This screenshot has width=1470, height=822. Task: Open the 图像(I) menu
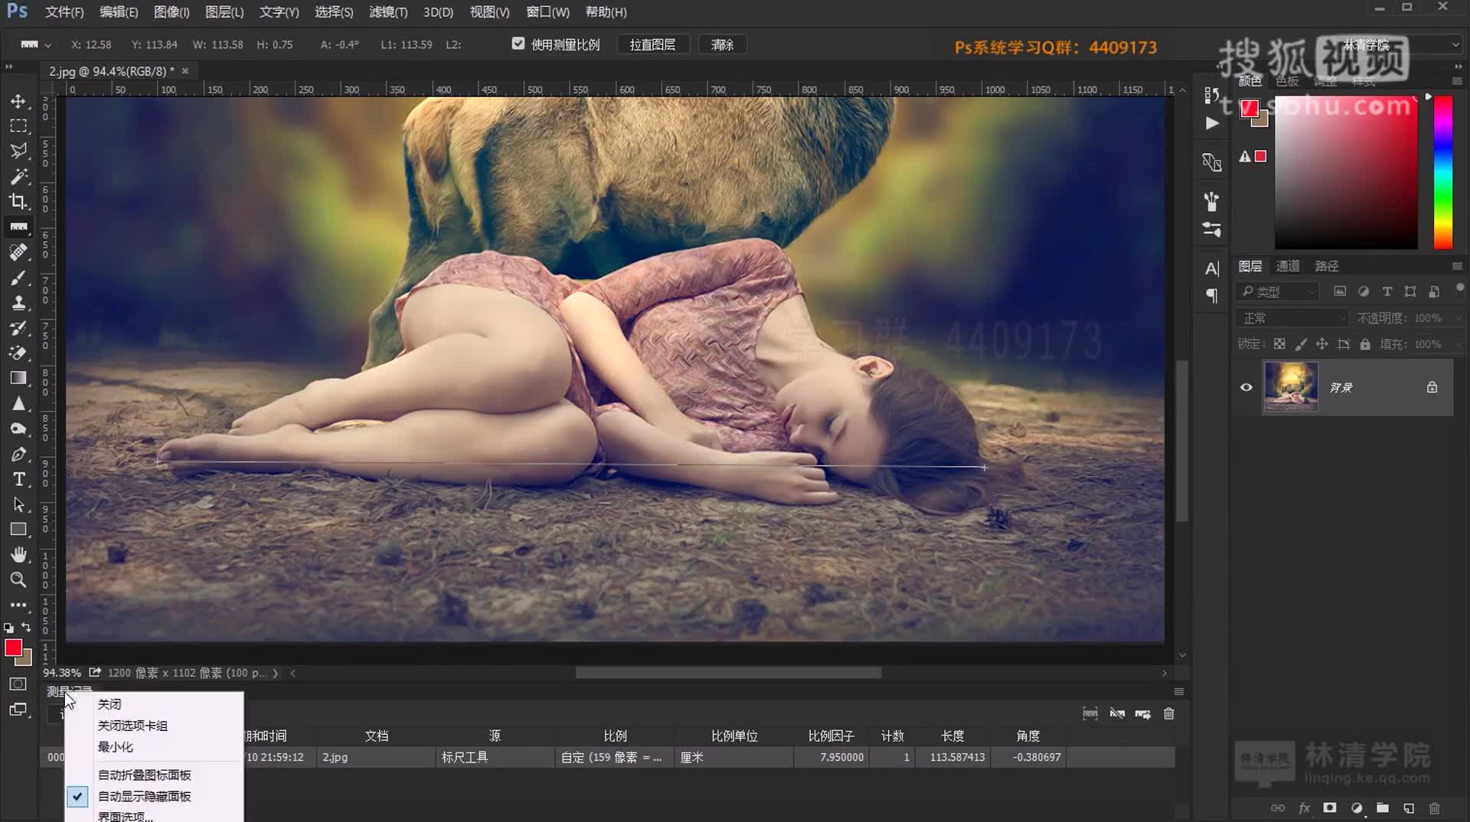coord(171,12)
